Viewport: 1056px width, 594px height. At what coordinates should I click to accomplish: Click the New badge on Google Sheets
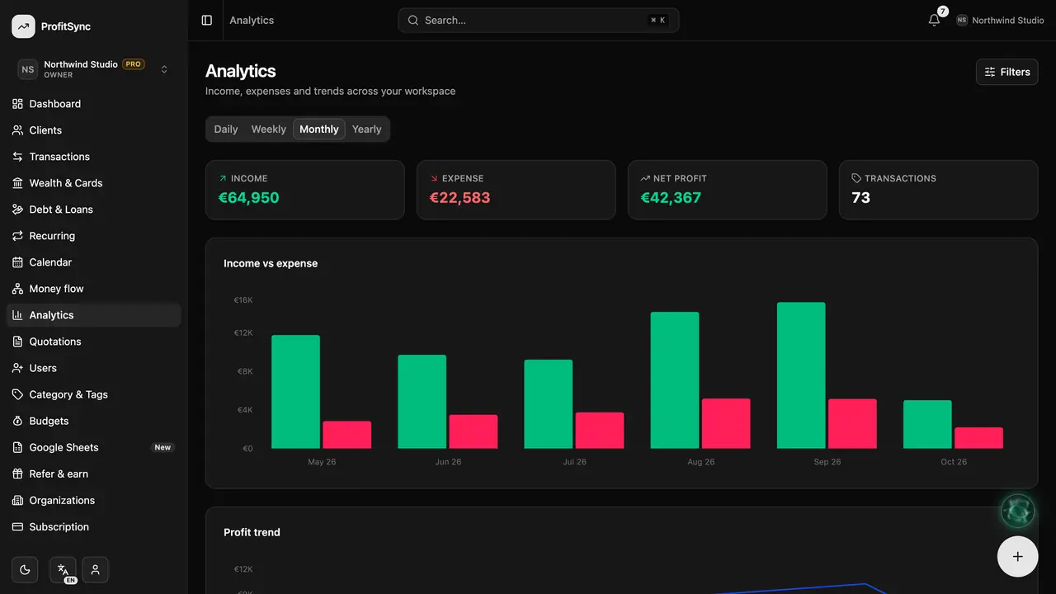coord(163,447)
